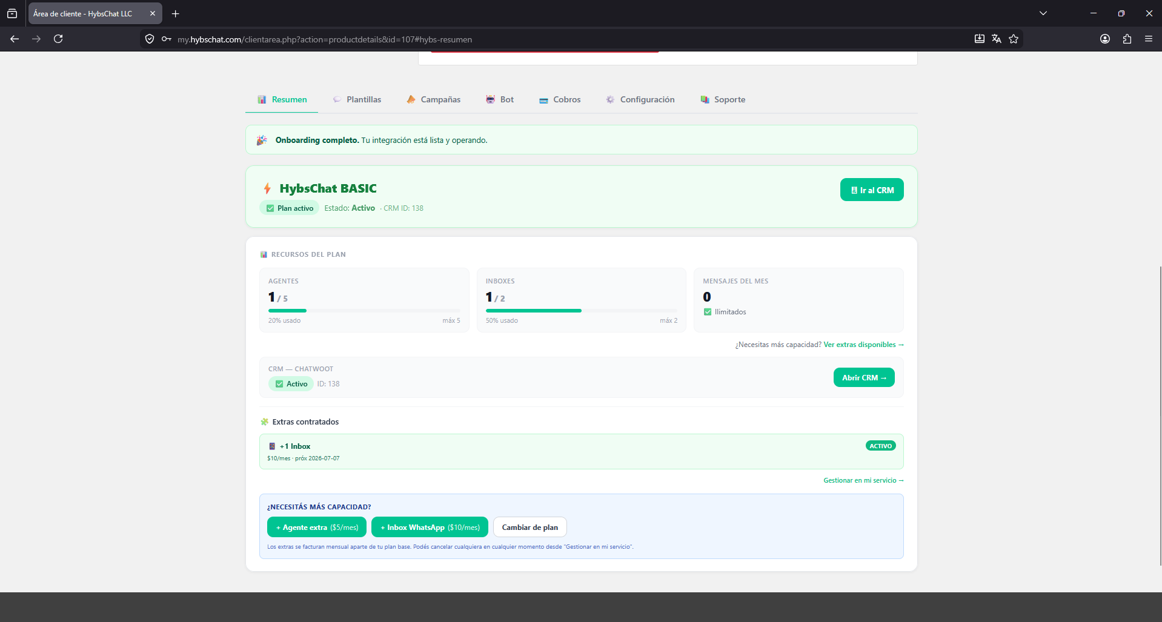Click the Bot robot icon
Screen dimensions: 1162x622
tap(490, 99)
